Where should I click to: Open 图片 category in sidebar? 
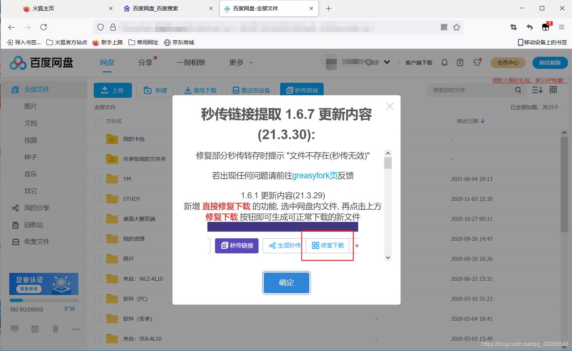[x=31, y=106]
